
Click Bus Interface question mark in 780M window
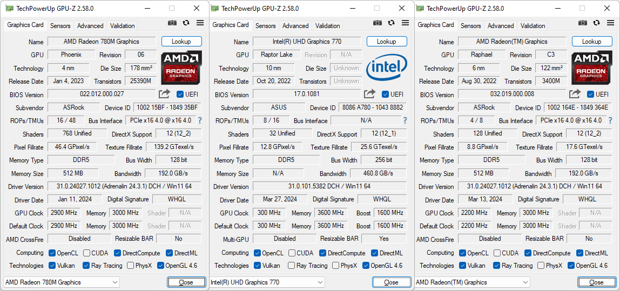click(x=200, y=120)
